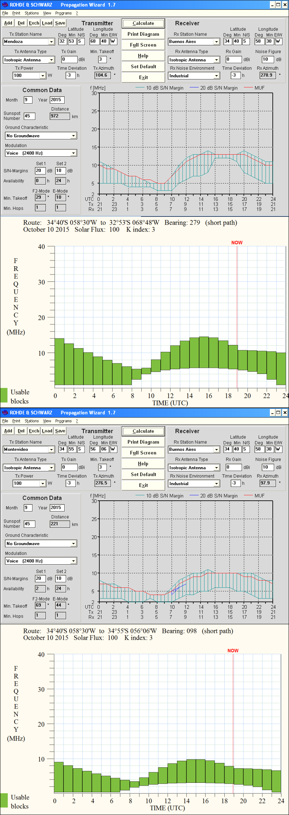Click Set 1 S/N-Margin field in the Mendoza window
The width and height of the screenshot is (289, 815).
pos(40,171)
